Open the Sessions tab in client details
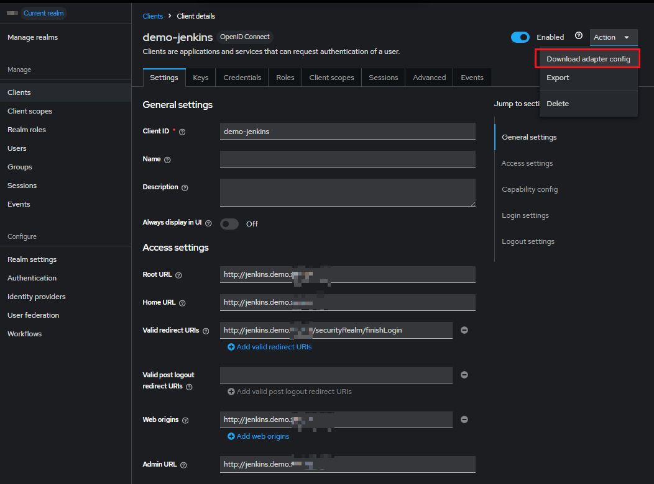 coord(384,78)
